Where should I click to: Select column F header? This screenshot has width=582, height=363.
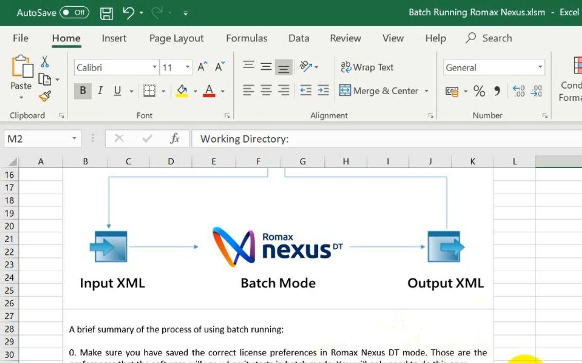click(259, 161)
